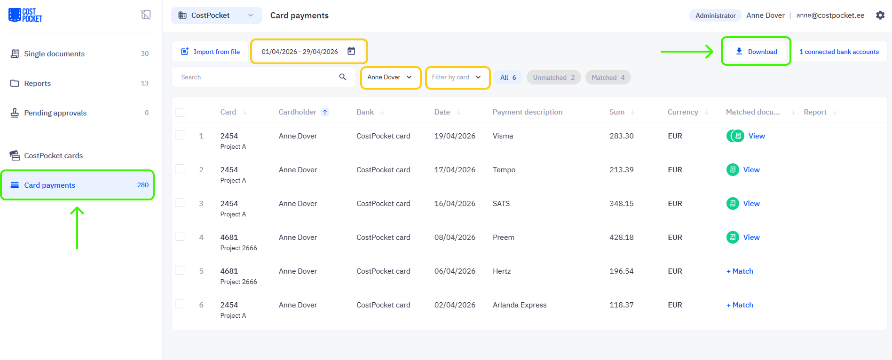892x360 pixels.
Task: Sort by Sum column arrow
Action: 632,112
